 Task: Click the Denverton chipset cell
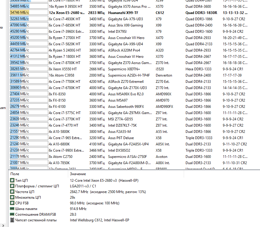164,75
